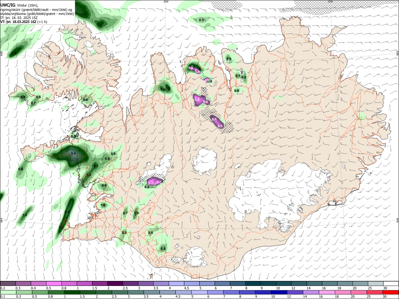Click the '15W' longitude label
Image resolution: width=399 pixels, height=299 pixels.
(330, 2)
